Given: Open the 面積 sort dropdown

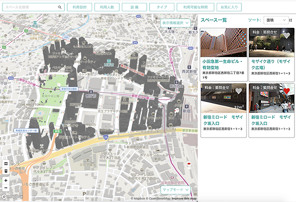Looking at the screenshot, I should coord(276,20).
